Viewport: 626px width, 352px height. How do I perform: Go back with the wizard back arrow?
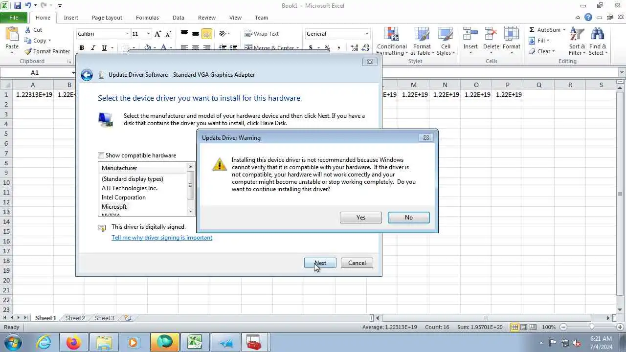click(87, 75)
